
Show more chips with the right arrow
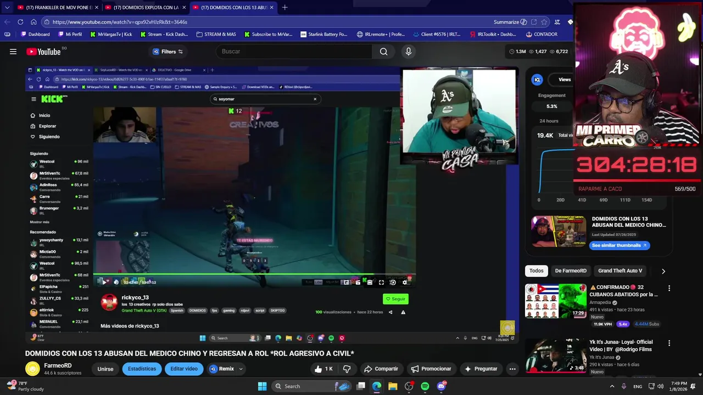point(663,271)
